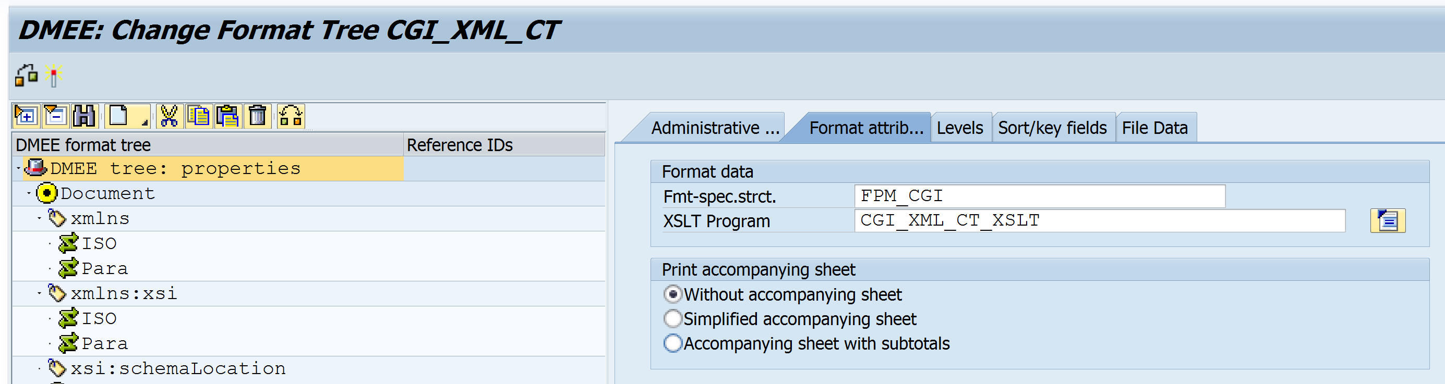The width and height of the screenshot is (1445, 384).
Task: Select Without accompanying sheet radio button
Action: pos(672,294)
